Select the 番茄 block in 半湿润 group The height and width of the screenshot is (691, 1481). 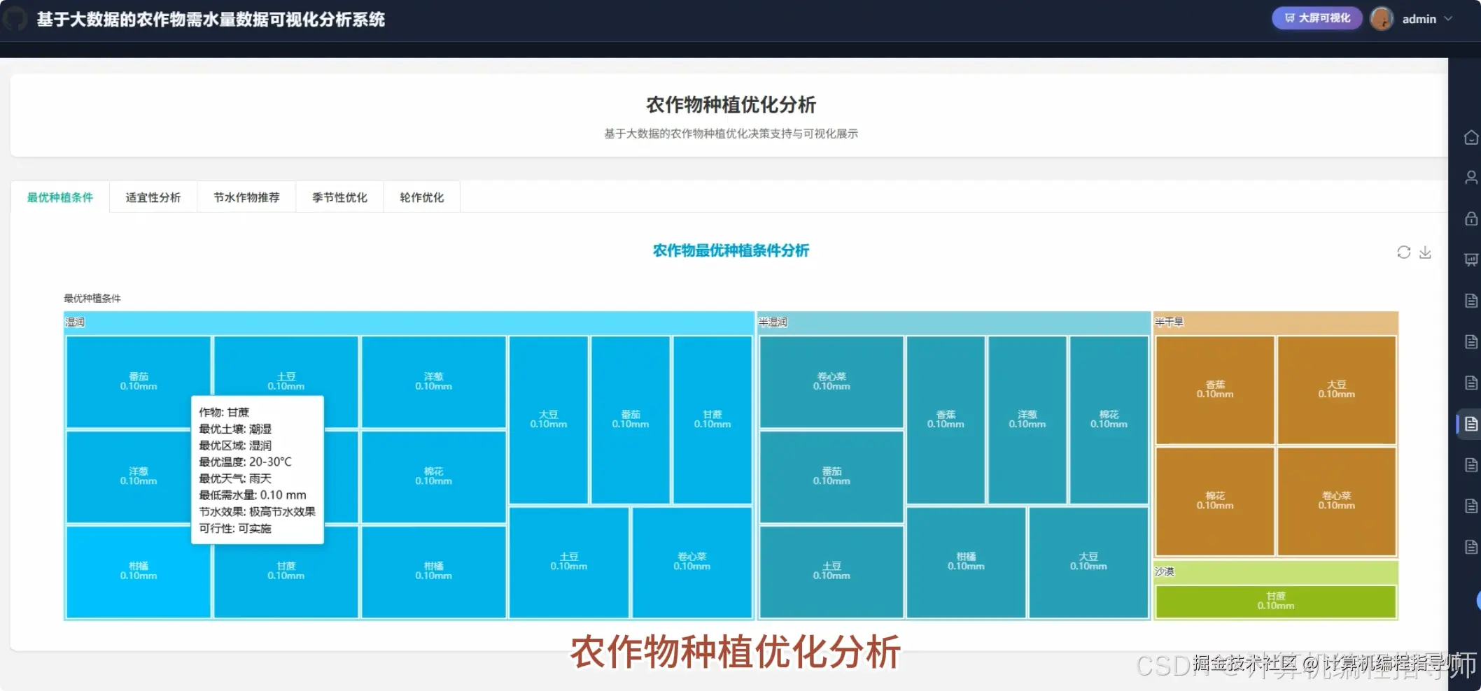[x=831, y=476]
